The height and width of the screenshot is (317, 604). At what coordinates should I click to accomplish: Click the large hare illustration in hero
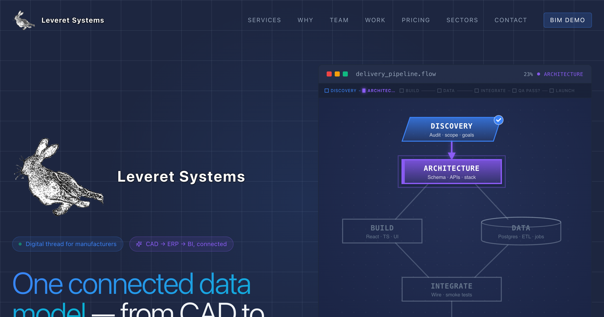(59, 177)
